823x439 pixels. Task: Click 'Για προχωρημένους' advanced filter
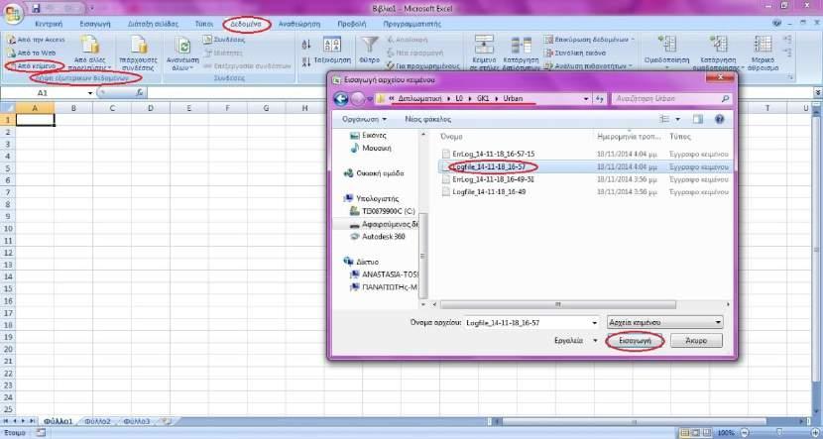point(422,66)
